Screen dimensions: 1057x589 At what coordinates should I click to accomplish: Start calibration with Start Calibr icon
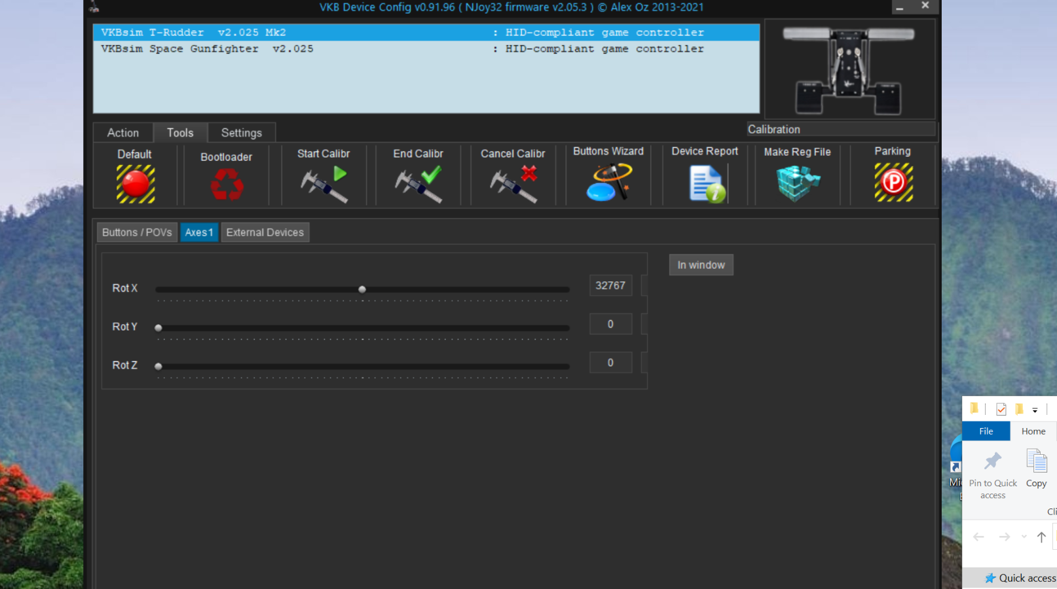(x=324, y=184)
